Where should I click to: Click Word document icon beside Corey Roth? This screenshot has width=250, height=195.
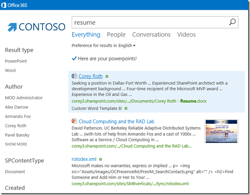tap(74, 76)
